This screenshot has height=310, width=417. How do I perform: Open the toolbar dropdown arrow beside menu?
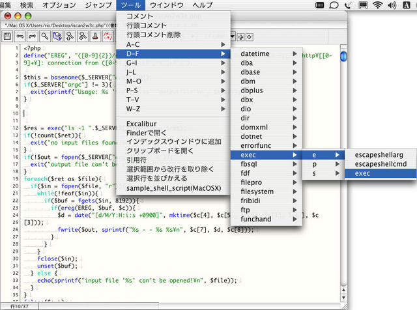point(233,36)
